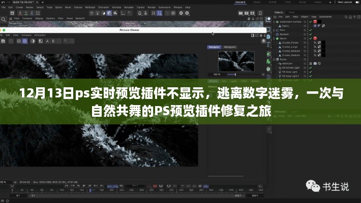Open the Picture Viewer zoom percent dropdown
Viewport: 361px width, 203px height.
point(15,182)
